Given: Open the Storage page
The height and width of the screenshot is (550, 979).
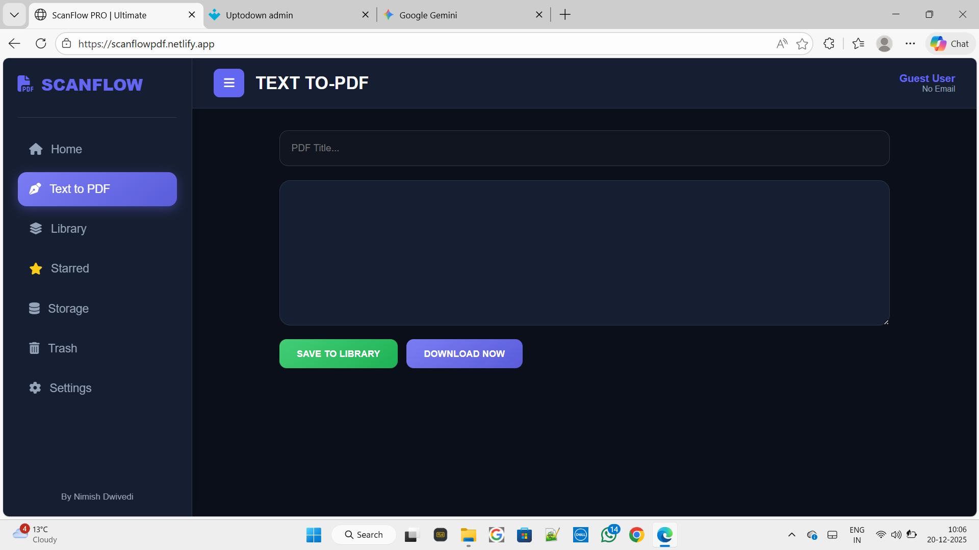Looking at the screenshot, I should click(97, 308).
